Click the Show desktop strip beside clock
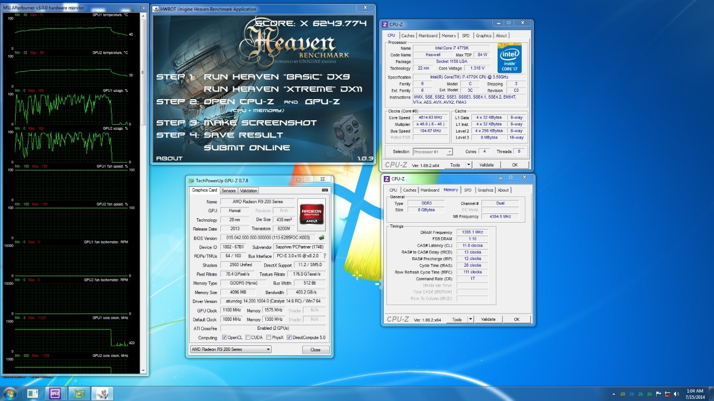The image size is (714, 401). (711, 394)
